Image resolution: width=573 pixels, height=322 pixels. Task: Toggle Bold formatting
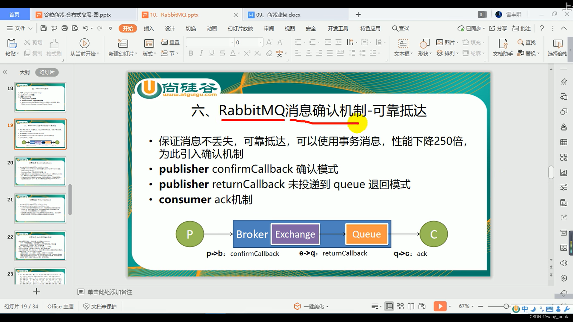(191, 53)
